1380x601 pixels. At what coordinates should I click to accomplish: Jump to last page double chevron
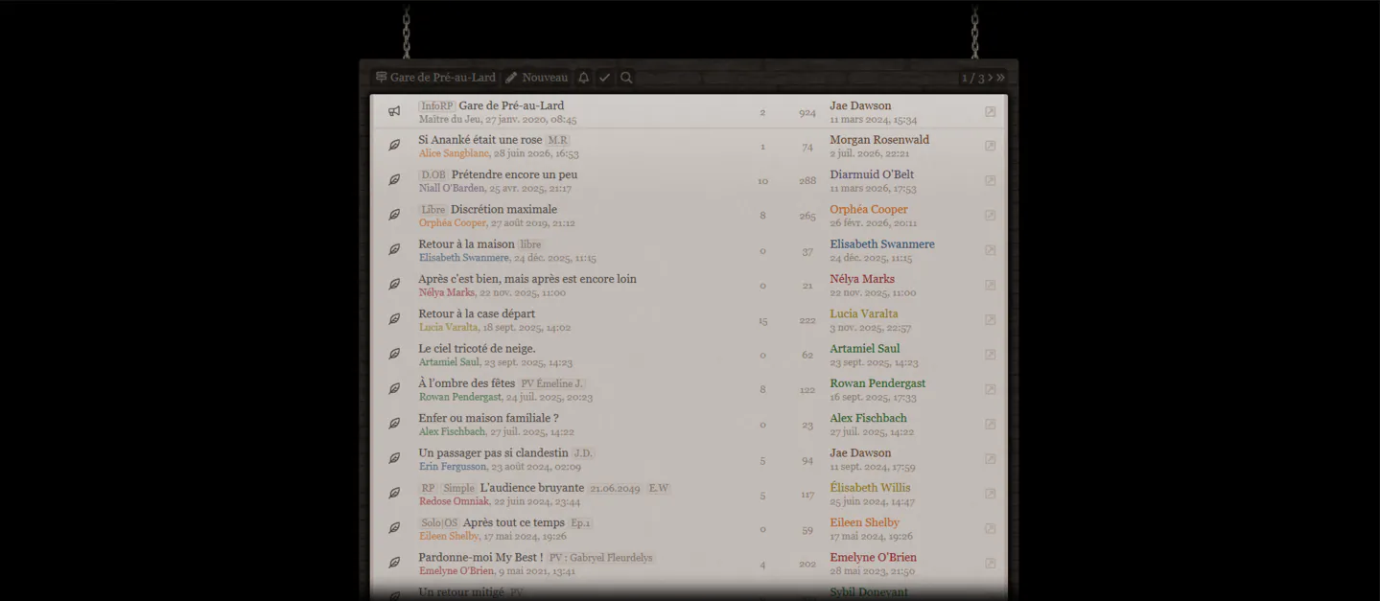(1001, 78)
